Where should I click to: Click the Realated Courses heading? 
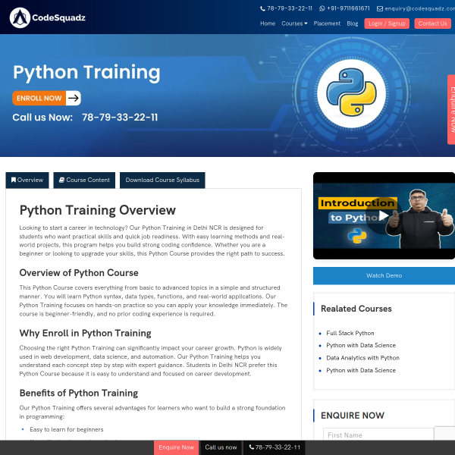(356, 309)
